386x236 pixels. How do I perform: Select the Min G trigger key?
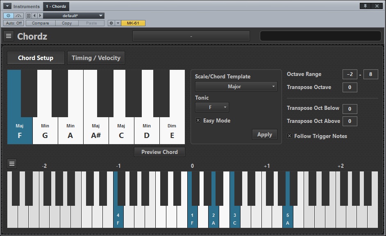[45, 131]
